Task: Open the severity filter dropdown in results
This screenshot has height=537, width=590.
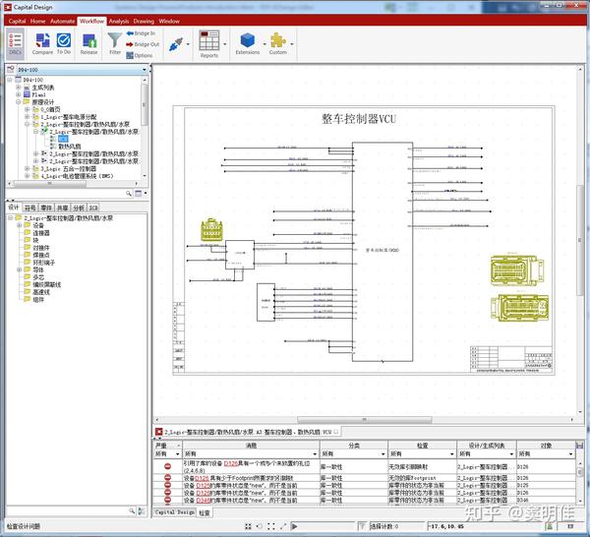Action: [178, 454]
